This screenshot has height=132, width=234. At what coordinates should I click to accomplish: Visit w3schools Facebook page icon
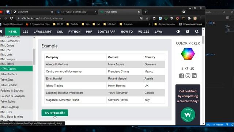point(181,76)
